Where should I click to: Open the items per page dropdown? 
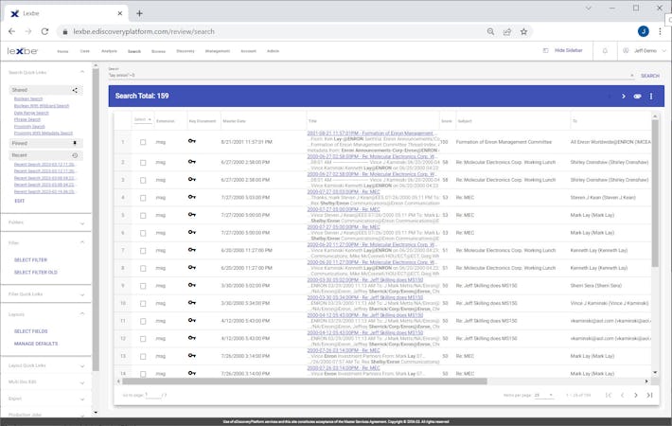point(544,395)
